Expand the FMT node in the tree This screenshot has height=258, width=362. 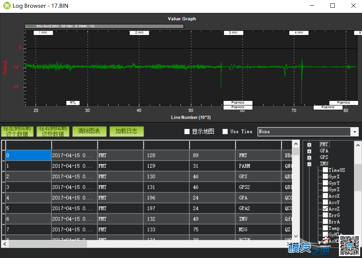309,145
